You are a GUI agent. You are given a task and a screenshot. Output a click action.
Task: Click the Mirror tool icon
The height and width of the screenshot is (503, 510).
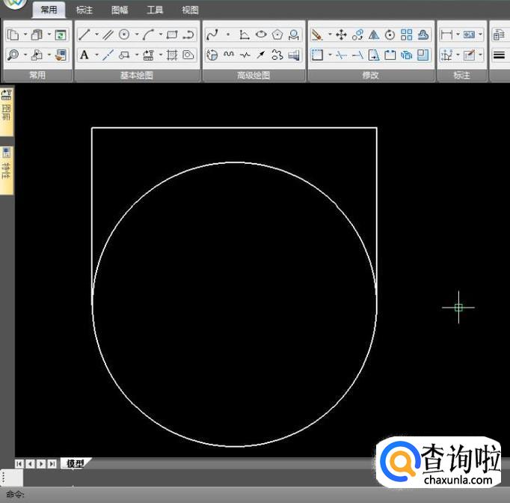(374, 34)
